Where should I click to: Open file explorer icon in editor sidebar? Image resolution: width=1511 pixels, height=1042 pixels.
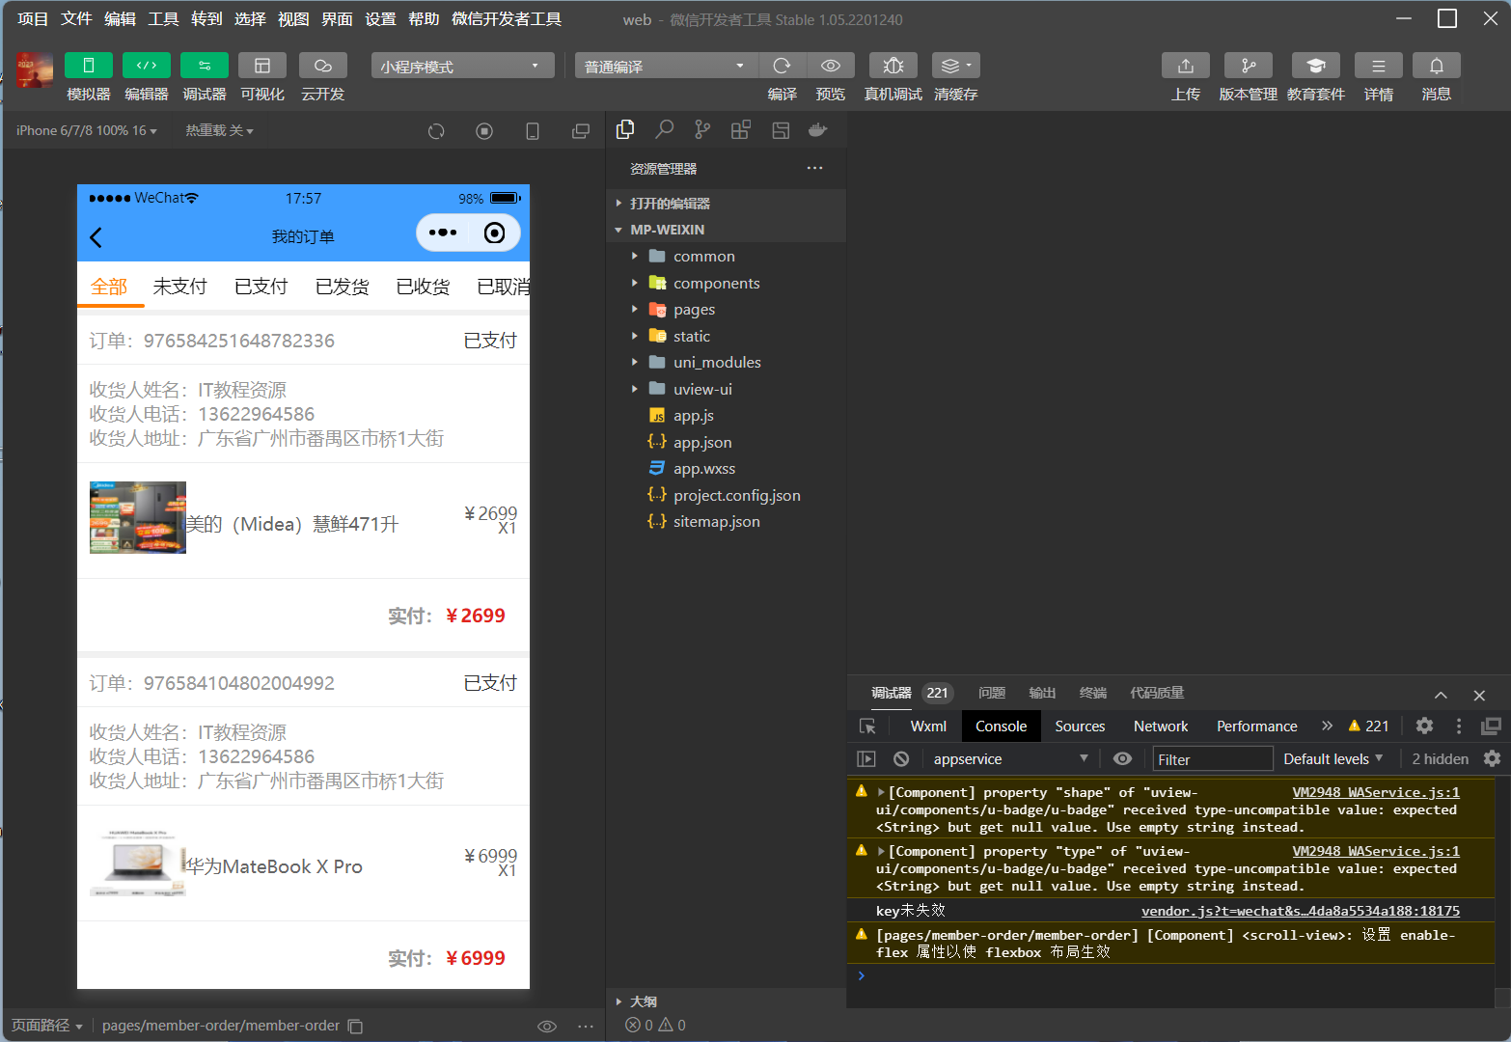point(625,129)
